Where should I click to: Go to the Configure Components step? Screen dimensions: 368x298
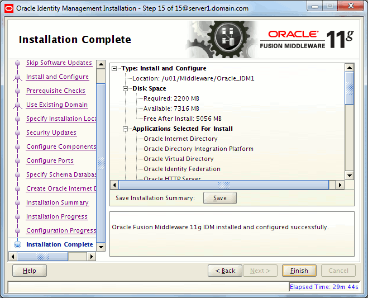[x=61, y=146]
